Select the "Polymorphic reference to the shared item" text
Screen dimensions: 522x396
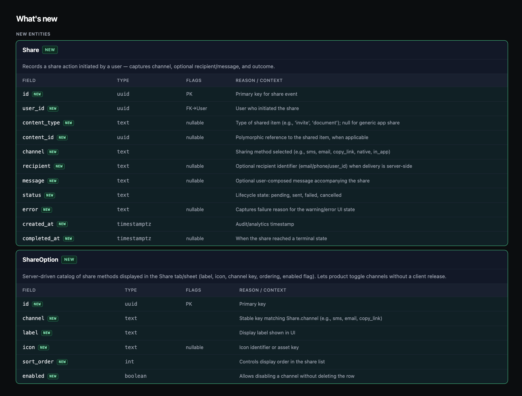pos(302,137)
